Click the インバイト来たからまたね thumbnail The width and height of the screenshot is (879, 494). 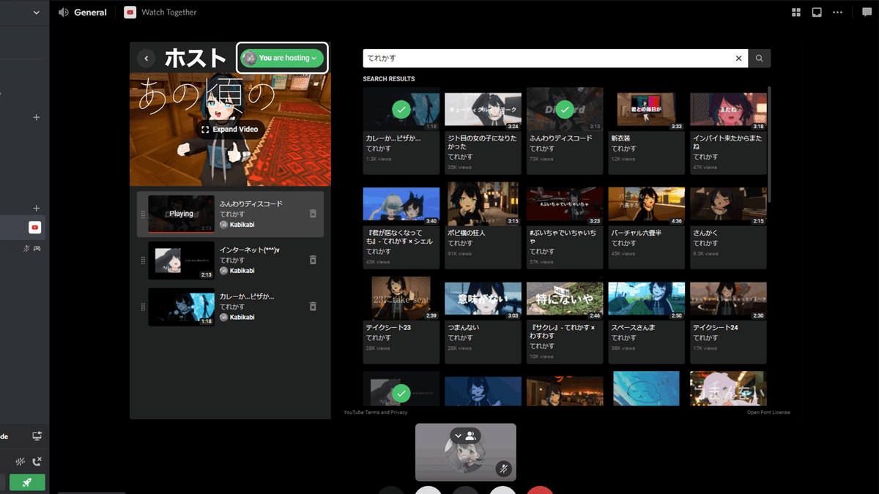728,110
